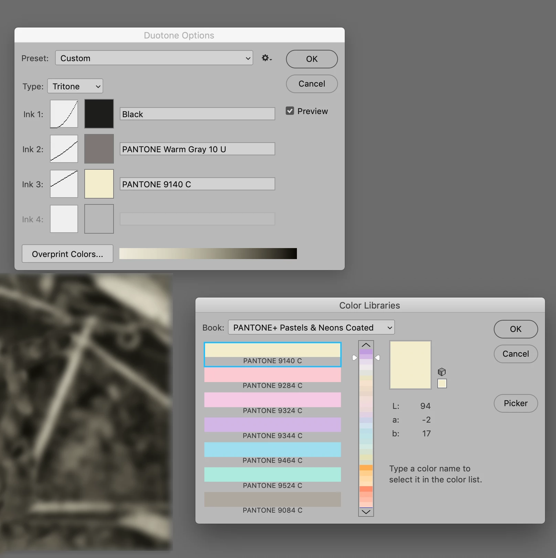
Task: Click the tritone gradient preview bar
Action: point(208,254)
